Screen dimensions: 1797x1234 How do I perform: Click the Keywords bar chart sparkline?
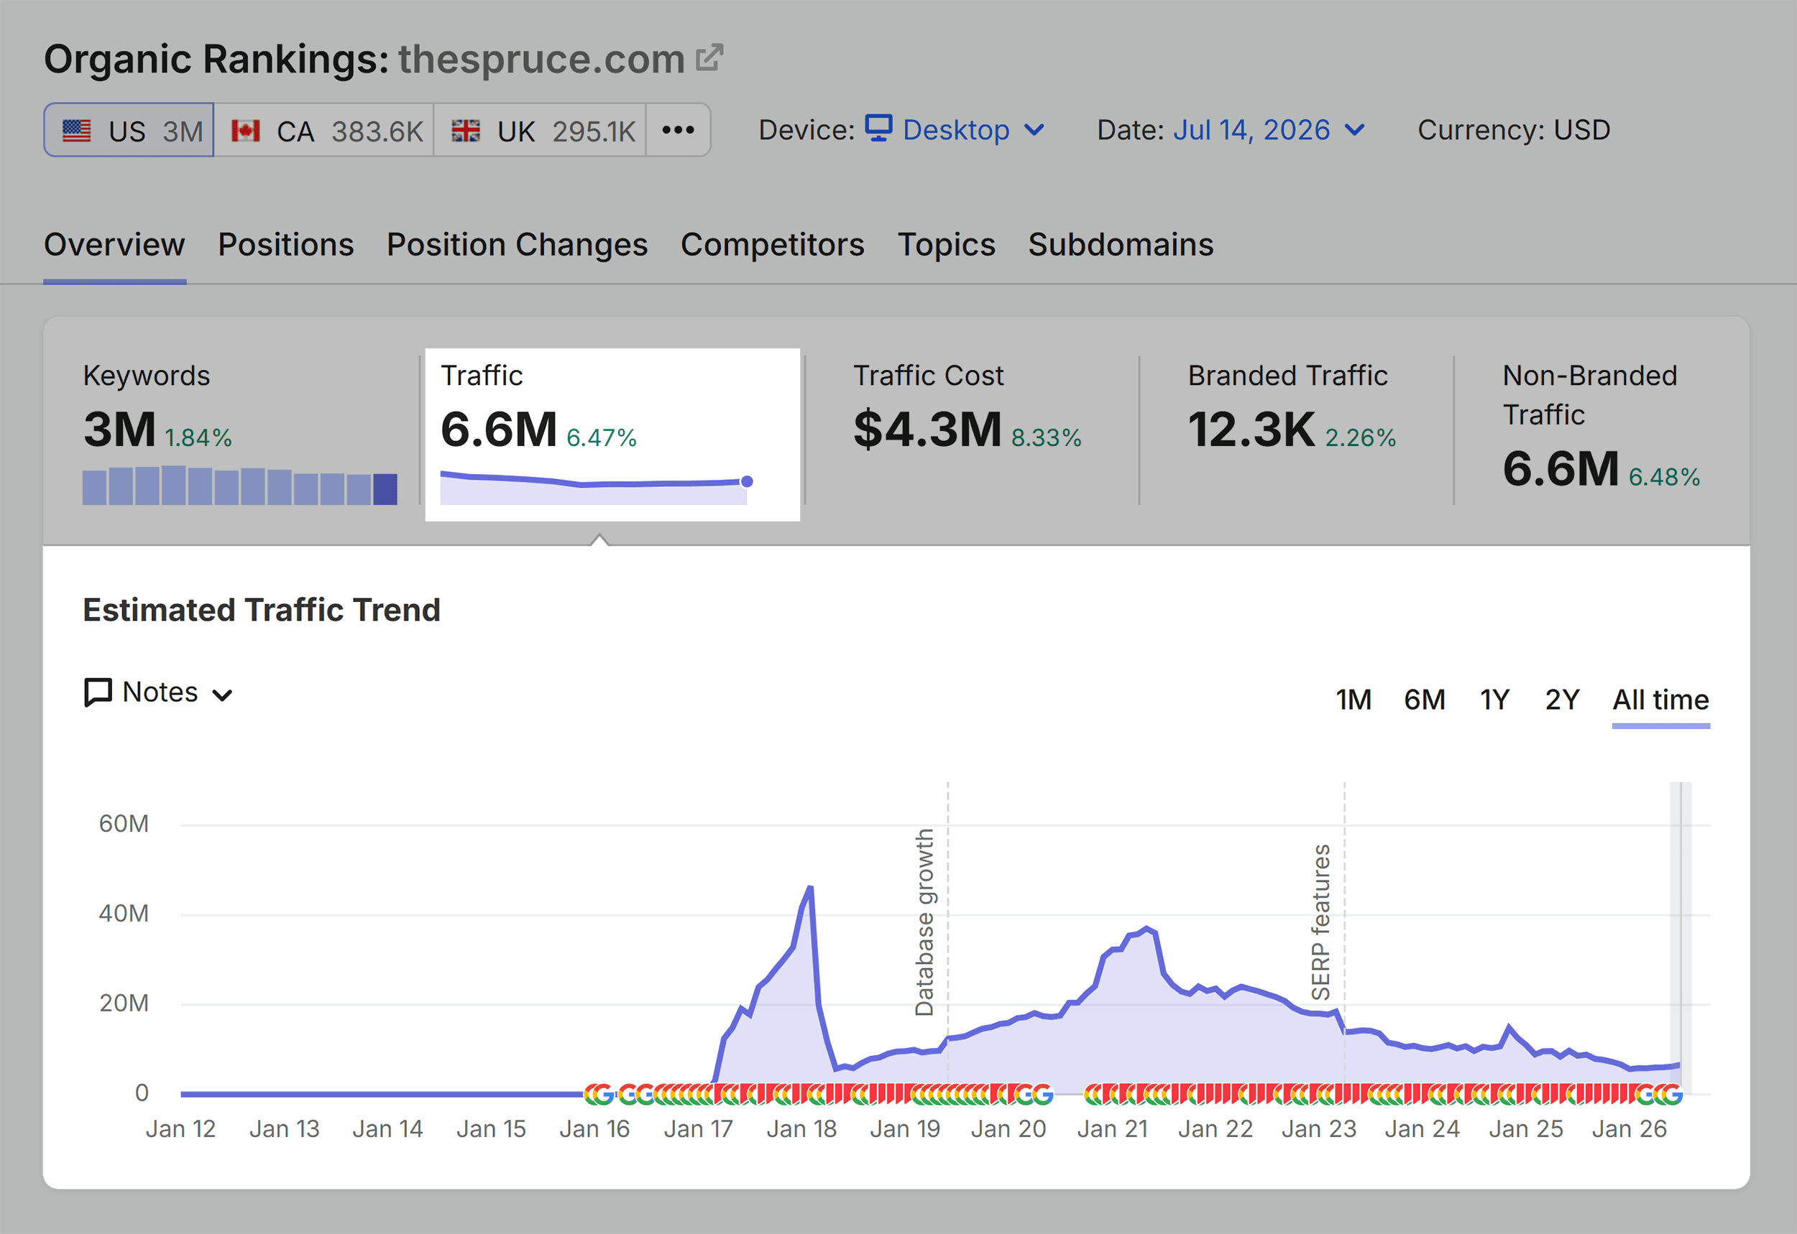[240, 486]
